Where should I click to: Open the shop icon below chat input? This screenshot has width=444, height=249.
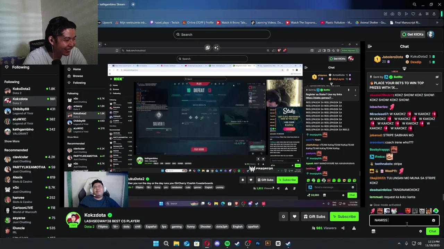(x=373, y=231)
